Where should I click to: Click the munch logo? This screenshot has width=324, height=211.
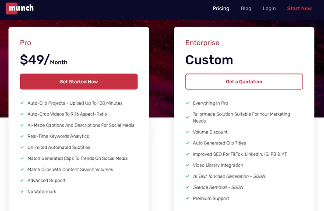tap(19, 8)
